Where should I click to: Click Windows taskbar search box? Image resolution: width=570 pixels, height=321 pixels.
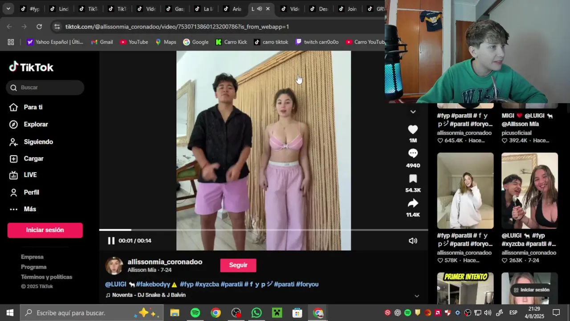[92, 313]
